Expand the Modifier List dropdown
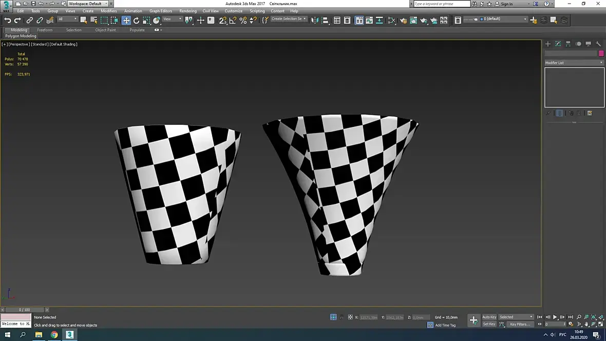This screenshot has height=341, width=606. click(x=574, y=63)
